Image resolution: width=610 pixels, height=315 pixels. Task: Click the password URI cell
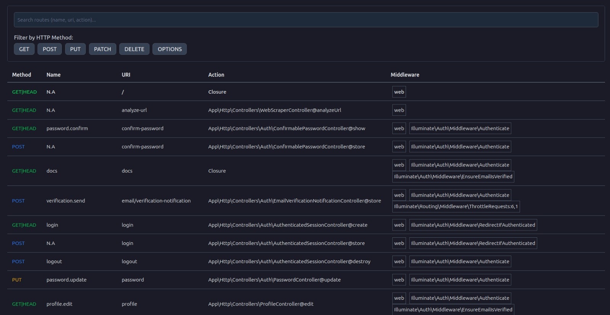(133, 280)
